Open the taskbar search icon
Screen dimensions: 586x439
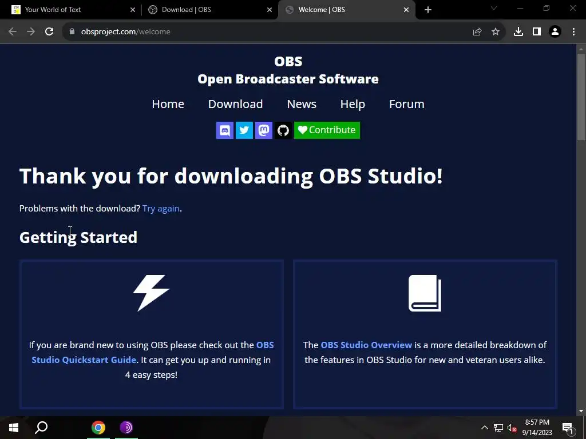(x=41, y=428)
